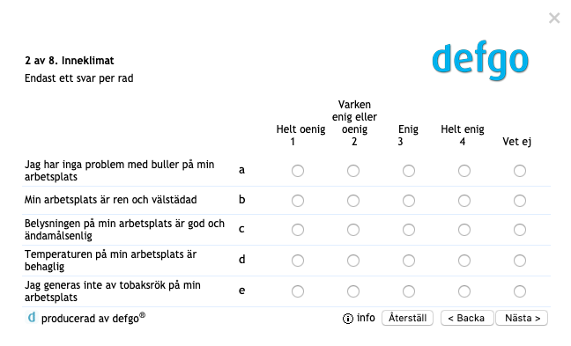Screen dimensions: 571x346
Task: Choose Enig for row b cleanliness
Action: [x=409, y=201]
